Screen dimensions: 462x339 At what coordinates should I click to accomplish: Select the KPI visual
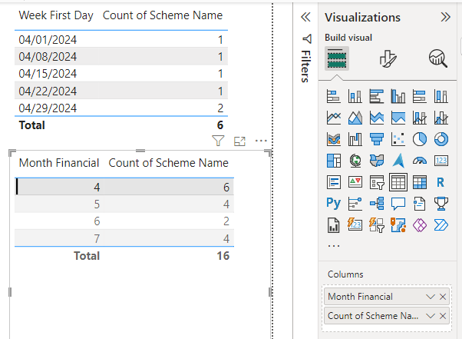(355, 182)
